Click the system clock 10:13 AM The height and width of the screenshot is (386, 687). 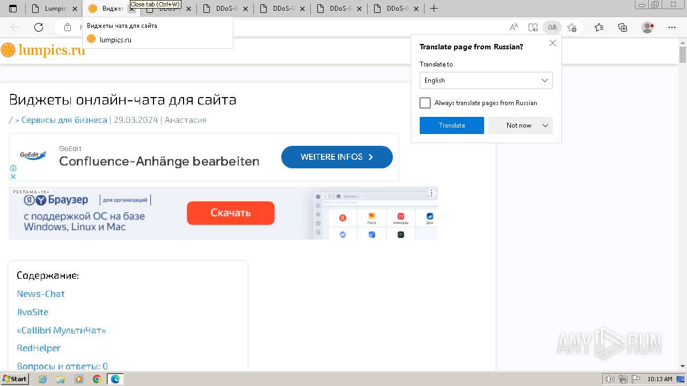click(660, 379)
